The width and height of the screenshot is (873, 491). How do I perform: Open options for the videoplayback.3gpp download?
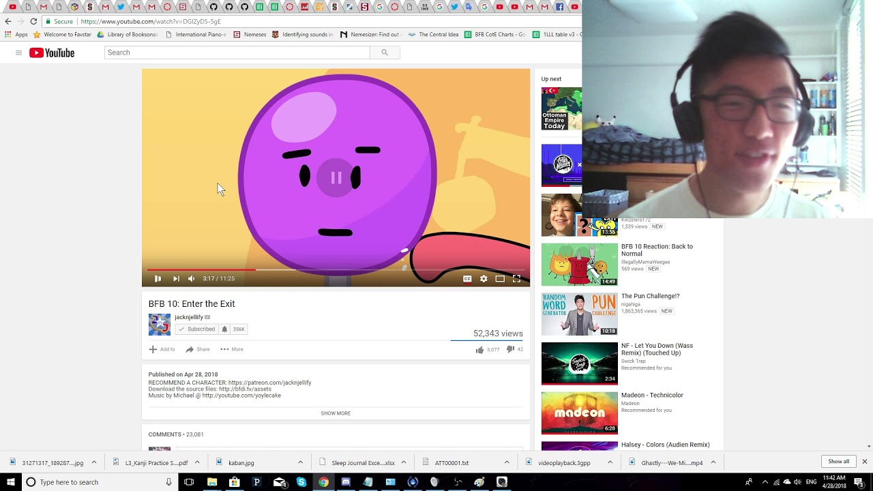click(610, 462)
